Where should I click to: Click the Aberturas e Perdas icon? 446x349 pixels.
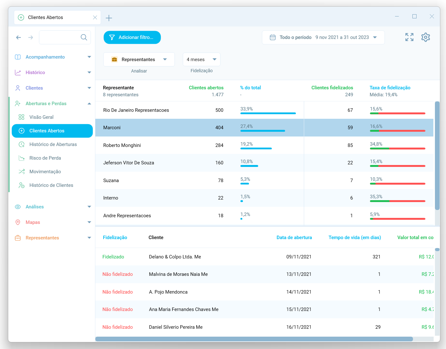tap(18, 104)
